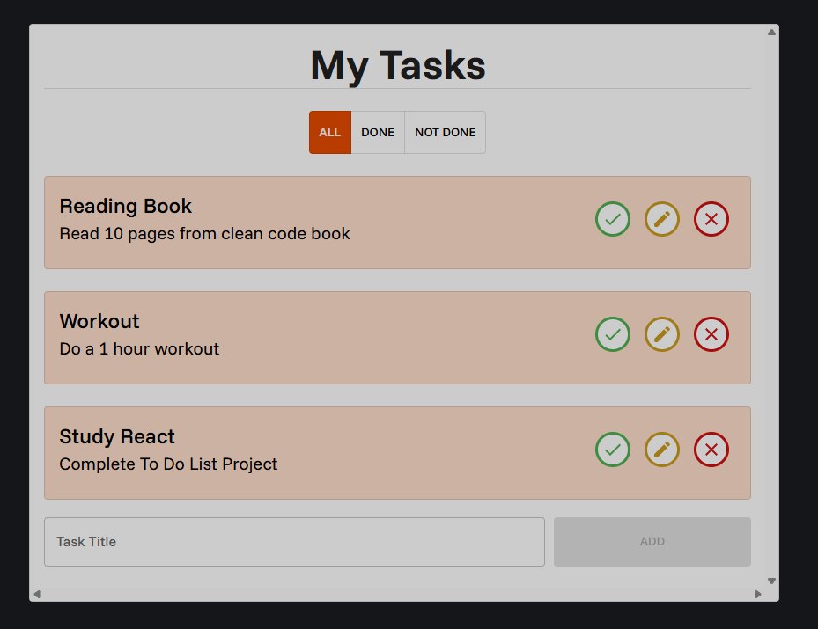Select the ALL filter tab

pyautogui.click(x=329, y=132)
